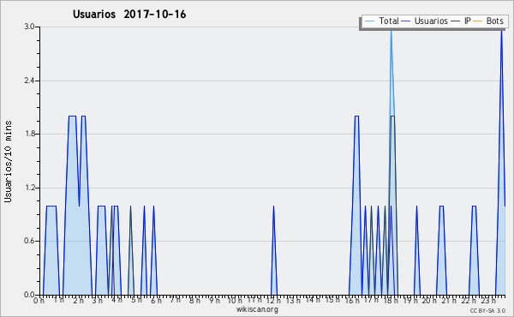
Task: Click the Bots legend entry
Action: 488,21
